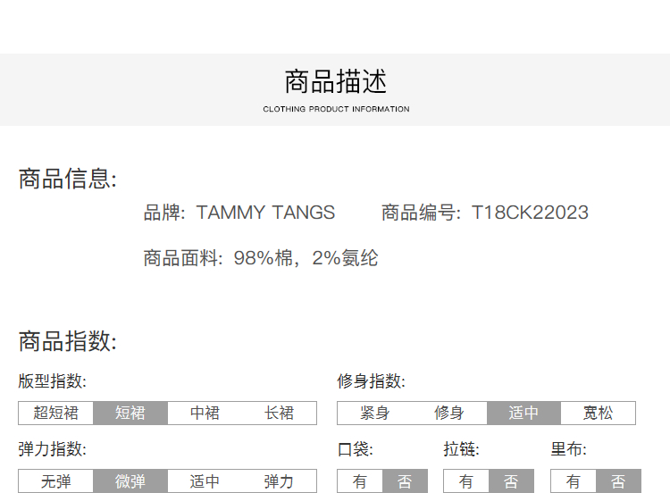Screen dimensions: 670x493
Task: Select 适中 in the 修身指数 row
Action: pos(523,413)
